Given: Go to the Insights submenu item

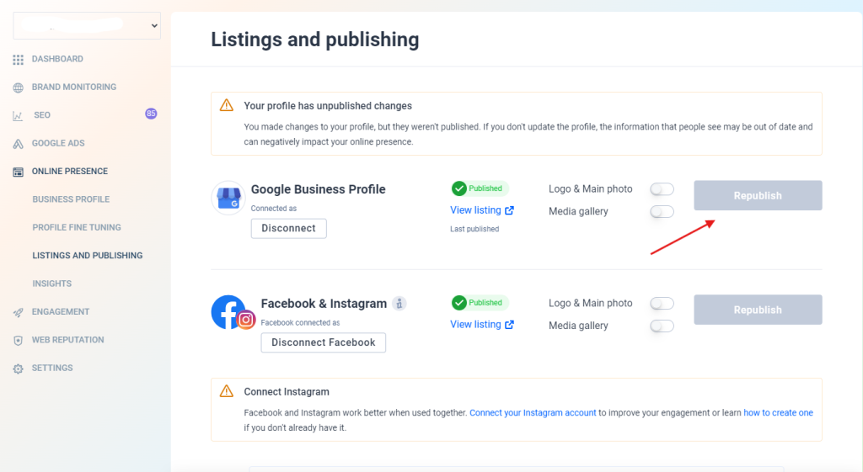Looking at the screenshot, I should pos(51,284).
